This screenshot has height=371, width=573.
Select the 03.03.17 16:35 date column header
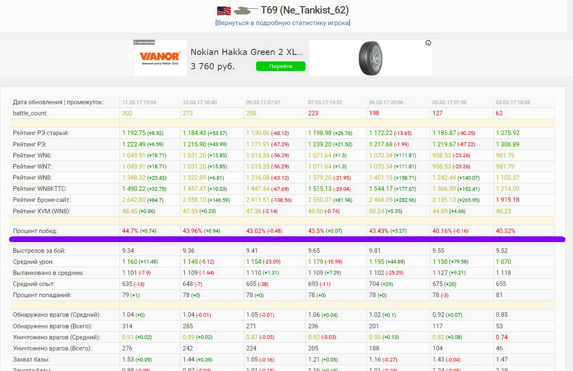pos(513,102)
